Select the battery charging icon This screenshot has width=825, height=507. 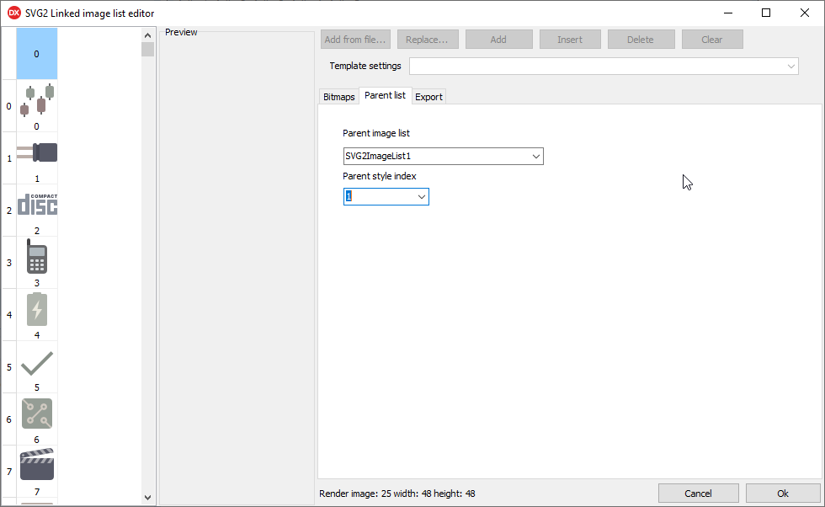(x=37, y=310)
